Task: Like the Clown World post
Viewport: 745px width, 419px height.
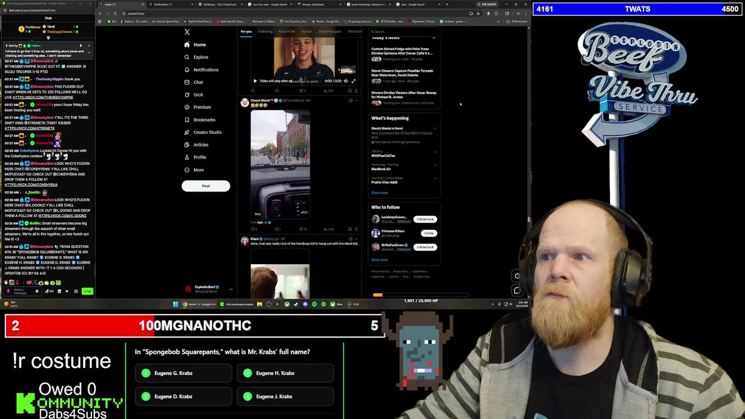Action: click(x=301, y=229)
